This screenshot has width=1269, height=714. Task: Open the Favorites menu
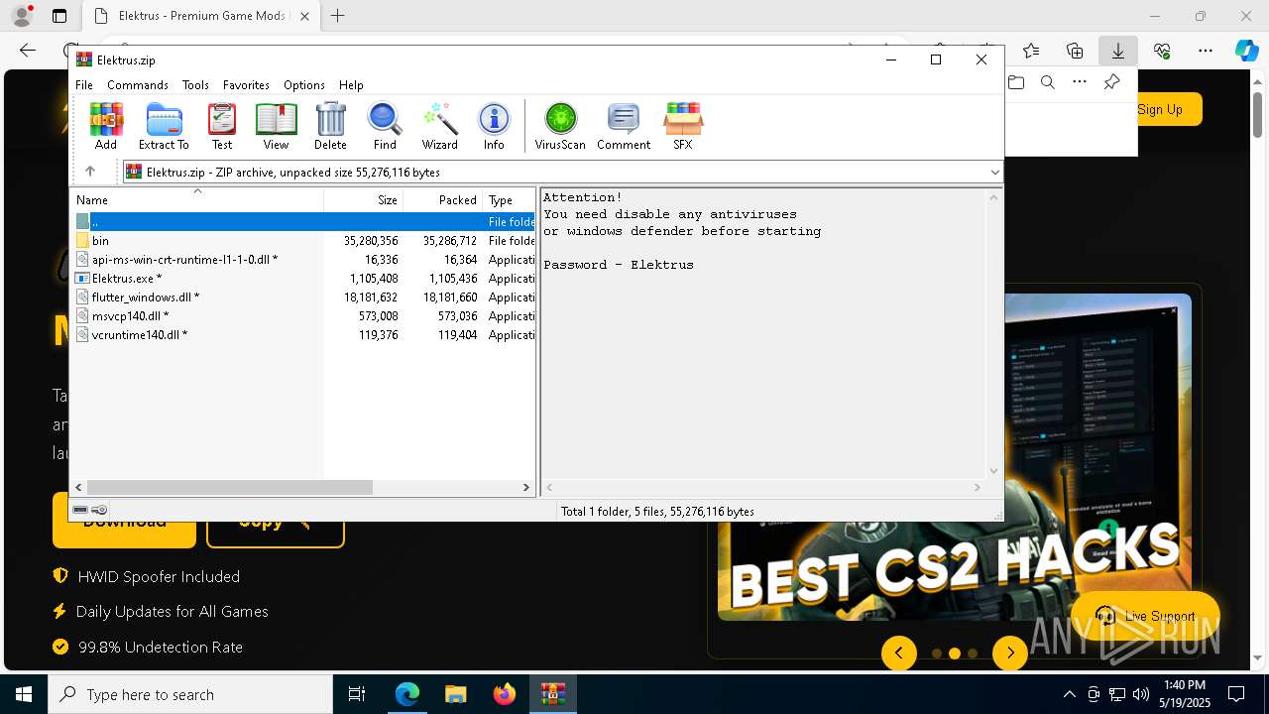point(246,85)
